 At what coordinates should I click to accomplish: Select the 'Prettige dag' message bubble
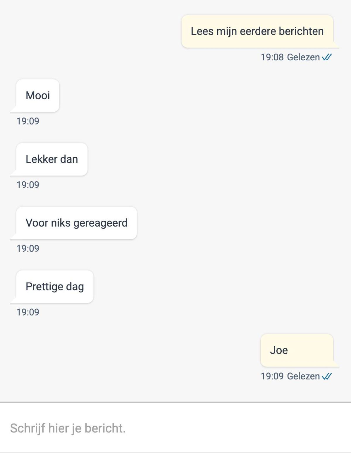click(x=55, y=287)
